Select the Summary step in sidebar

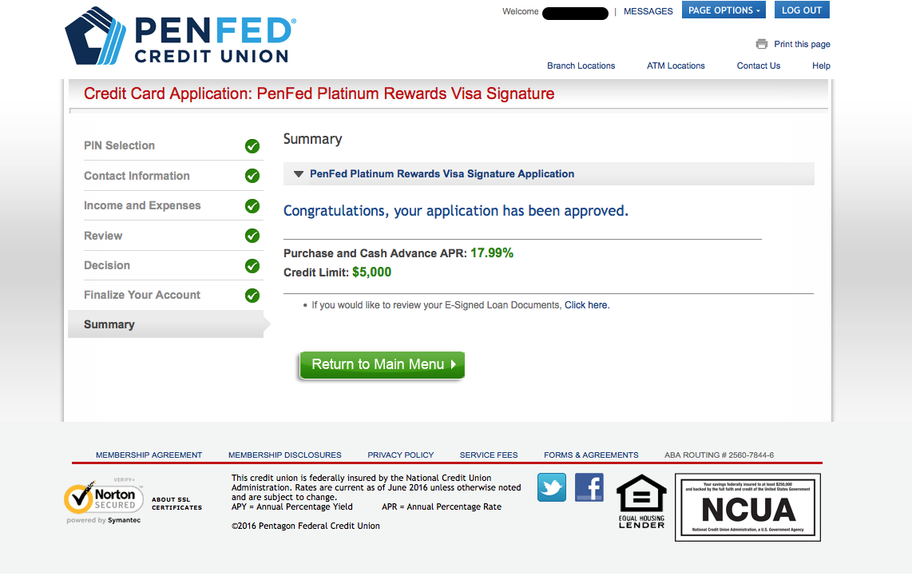(x=109, y=324)
